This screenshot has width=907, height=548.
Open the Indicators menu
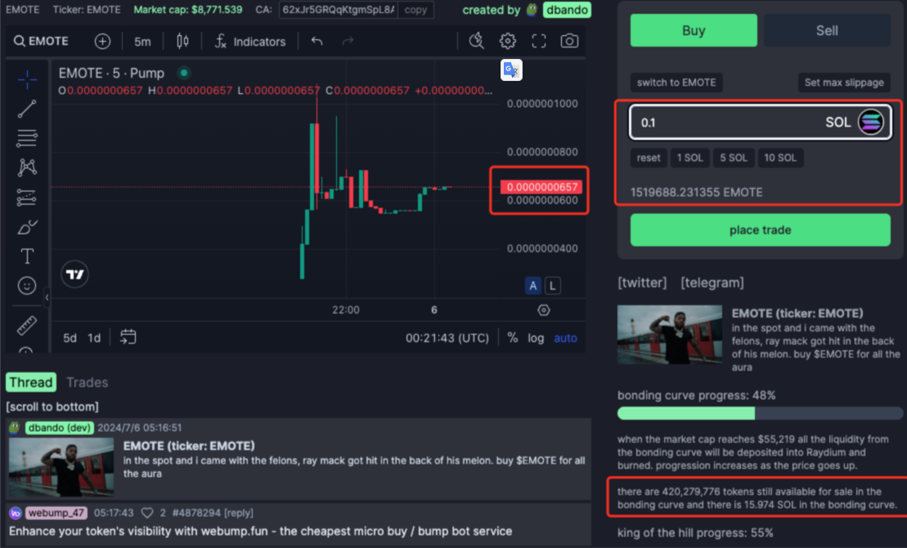click(x=250, y=41)
